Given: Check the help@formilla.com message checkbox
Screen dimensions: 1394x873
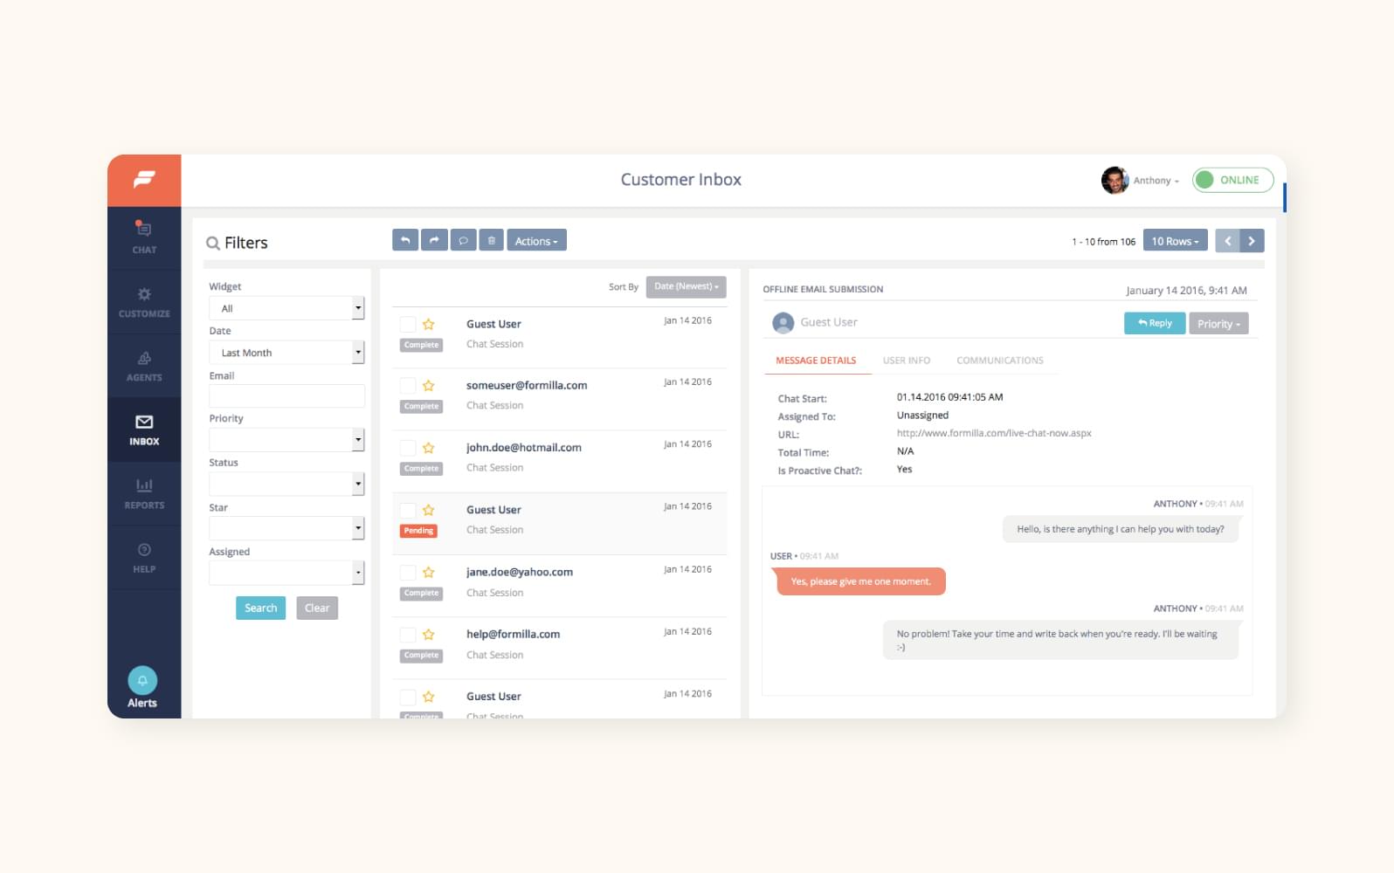Looking at the screenshot, I should click(408, 635).
